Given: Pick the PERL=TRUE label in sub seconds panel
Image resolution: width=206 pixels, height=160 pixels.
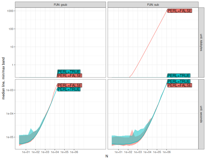Looking at the screenshot, I should [x=179, y=82].
